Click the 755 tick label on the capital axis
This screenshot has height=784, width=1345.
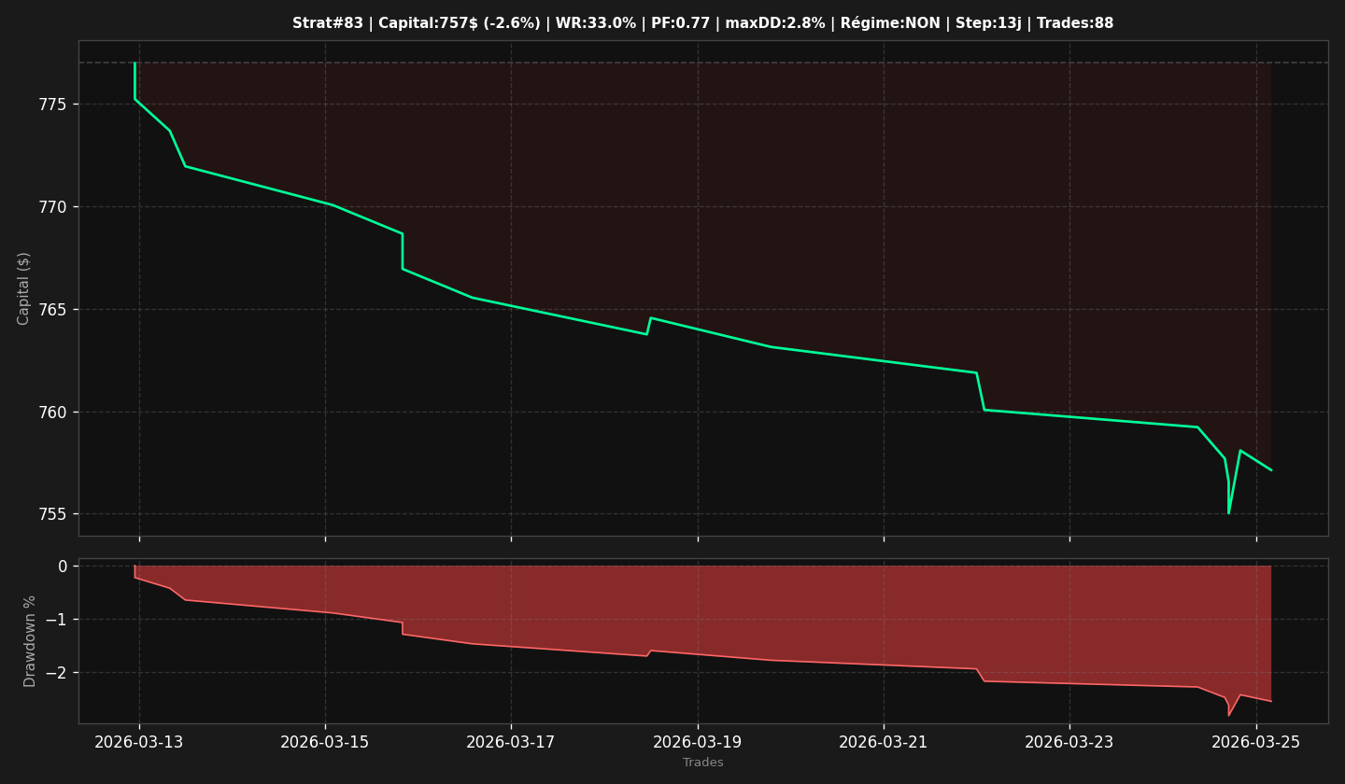pos(54,514)
